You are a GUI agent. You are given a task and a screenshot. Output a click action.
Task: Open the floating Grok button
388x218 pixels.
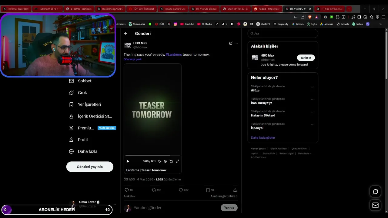(x=376, y=191)
